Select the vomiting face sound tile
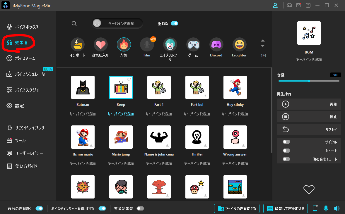The width and height of the screenshot is (345, 214). (121, 187)
